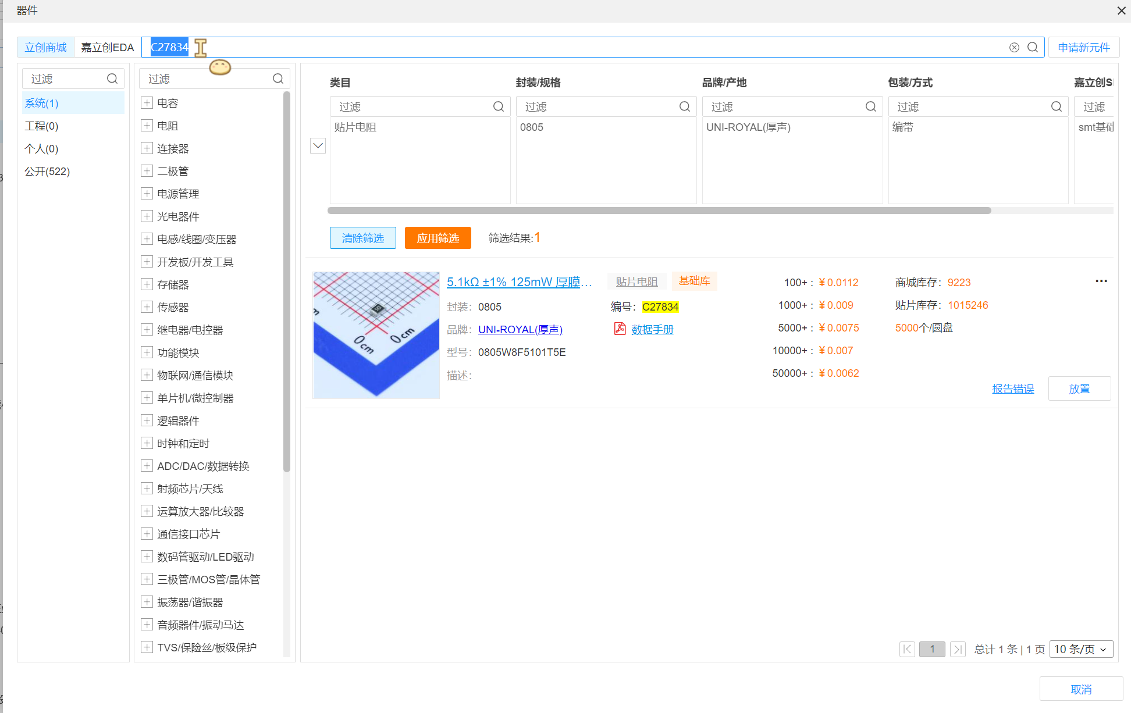This screenshot has width=1131, height=713.
Task: Expand the 电容 category node
Action: click(147, 103)
